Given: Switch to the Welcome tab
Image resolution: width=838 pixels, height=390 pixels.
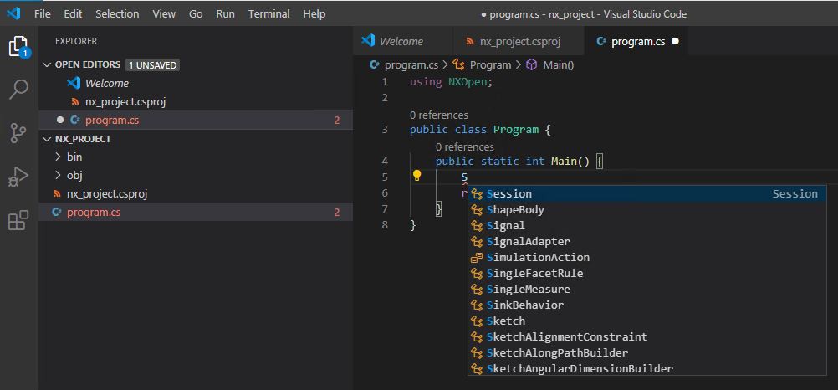Looking at the screenshot, I should 401,41.
